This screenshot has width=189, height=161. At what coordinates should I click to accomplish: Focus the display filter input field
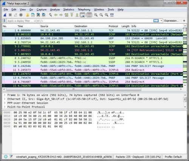80,21
